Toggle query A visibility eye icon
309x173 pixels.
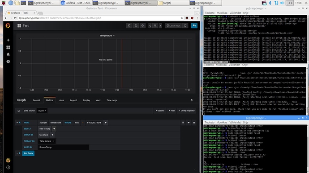click(x=189, y=123)
